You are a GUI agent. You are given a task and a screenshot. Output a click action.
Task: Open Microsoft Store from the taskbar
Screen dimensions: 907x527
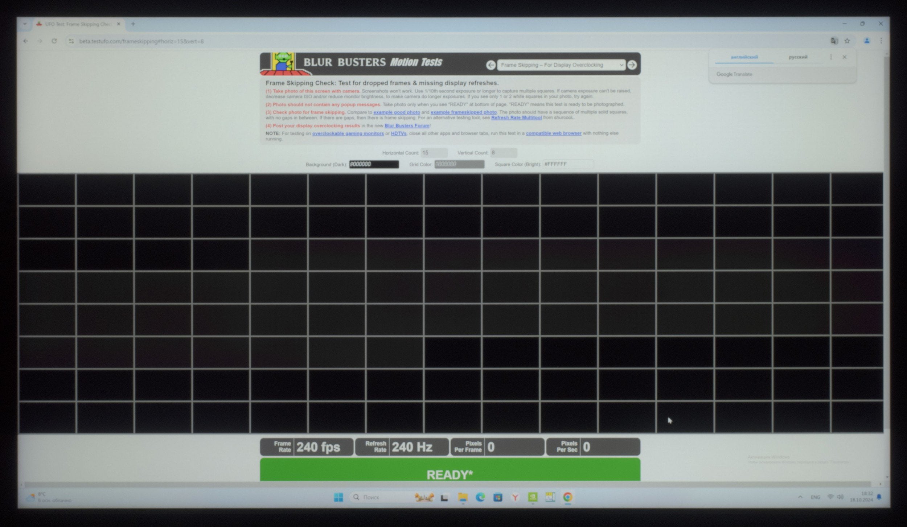click(x=498, y=498)
